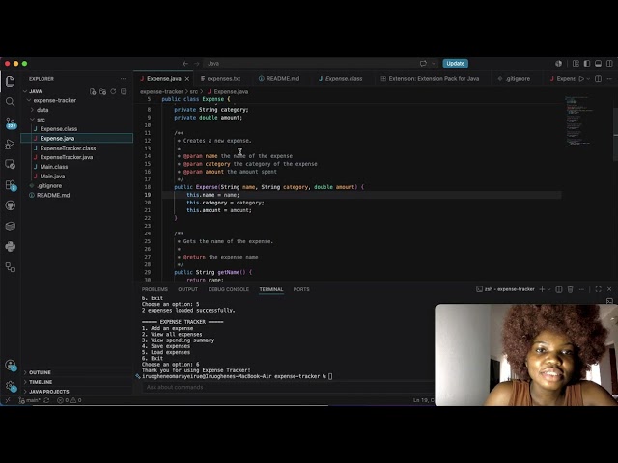The image size is (618, 463).
Task: Click the Java command center search box
Action: tap(320, 64)
